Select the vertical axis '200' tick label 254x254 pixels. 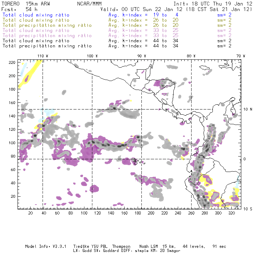point(12,76)
